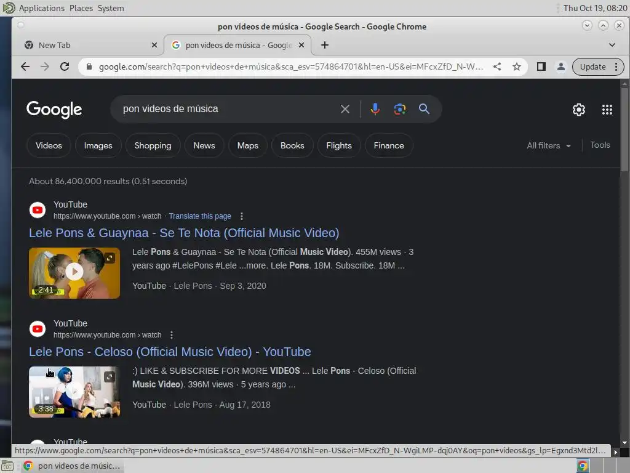Bookmark this page with the star

517,67
